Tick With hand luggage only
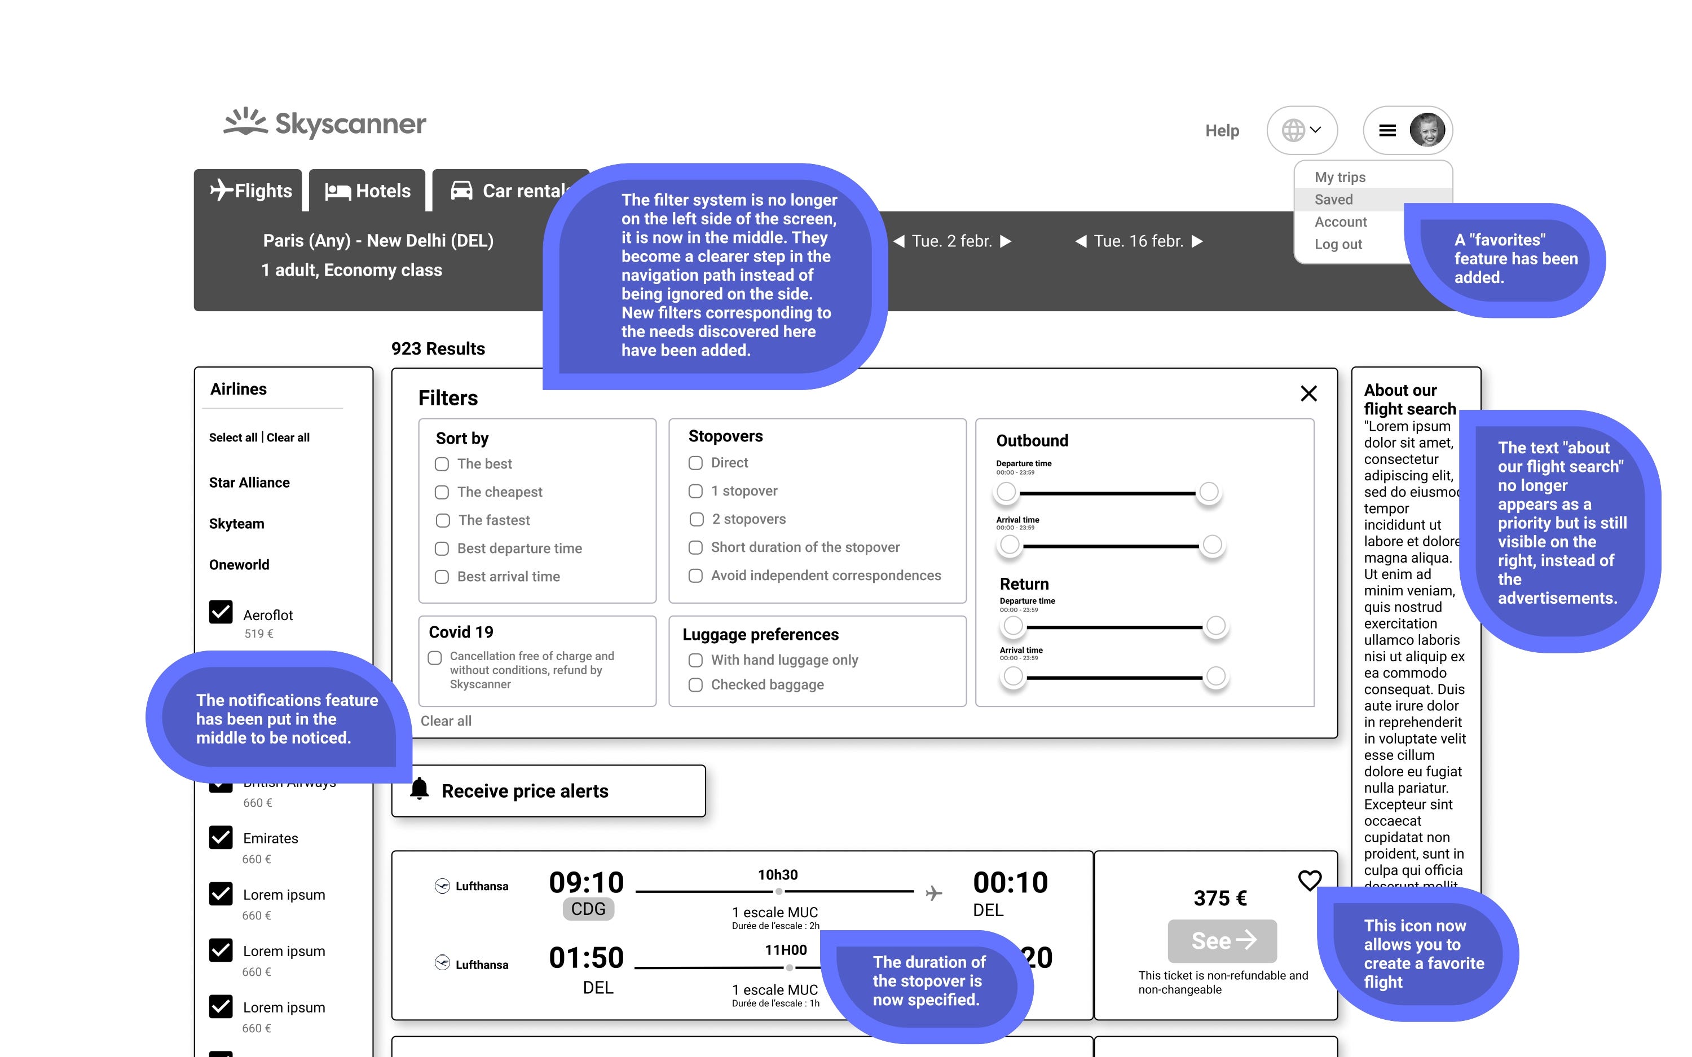This screenshot has height=1057, width=1692. (695, 660)
